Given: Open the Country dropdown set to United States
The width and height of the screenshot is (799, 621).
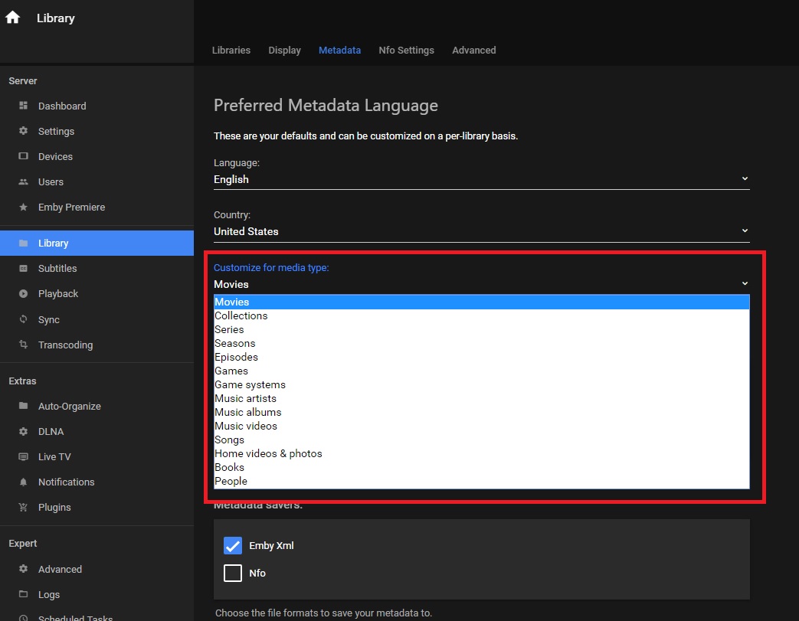Looking at the screenshot, I should tap(481, 231).
